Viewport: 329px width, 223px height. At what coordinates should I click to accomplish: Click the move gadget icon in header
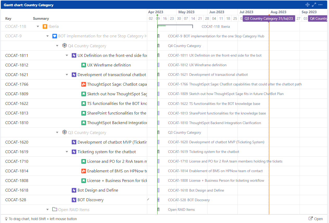(x=307, y=5)
